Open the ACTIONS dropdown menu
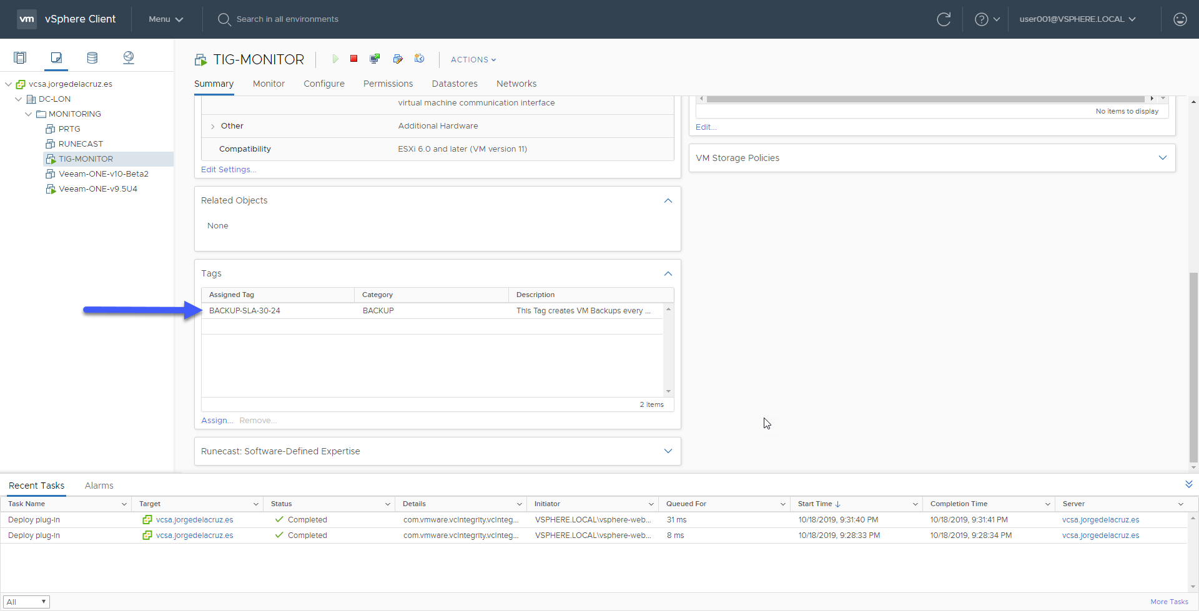1199x611 pixels. [473, 60]
